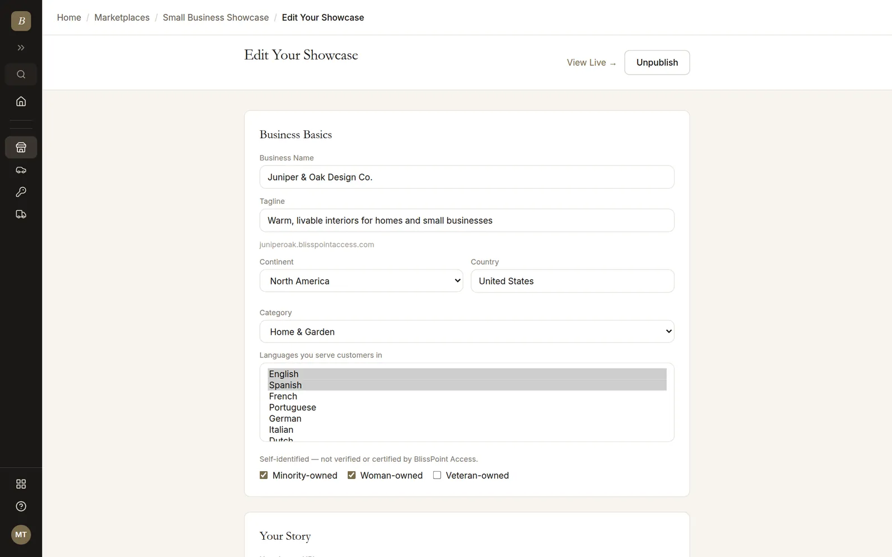This screenshot has width=892, height=557.
Task: Focus the Business Name input field
Action: click(467, 177)
